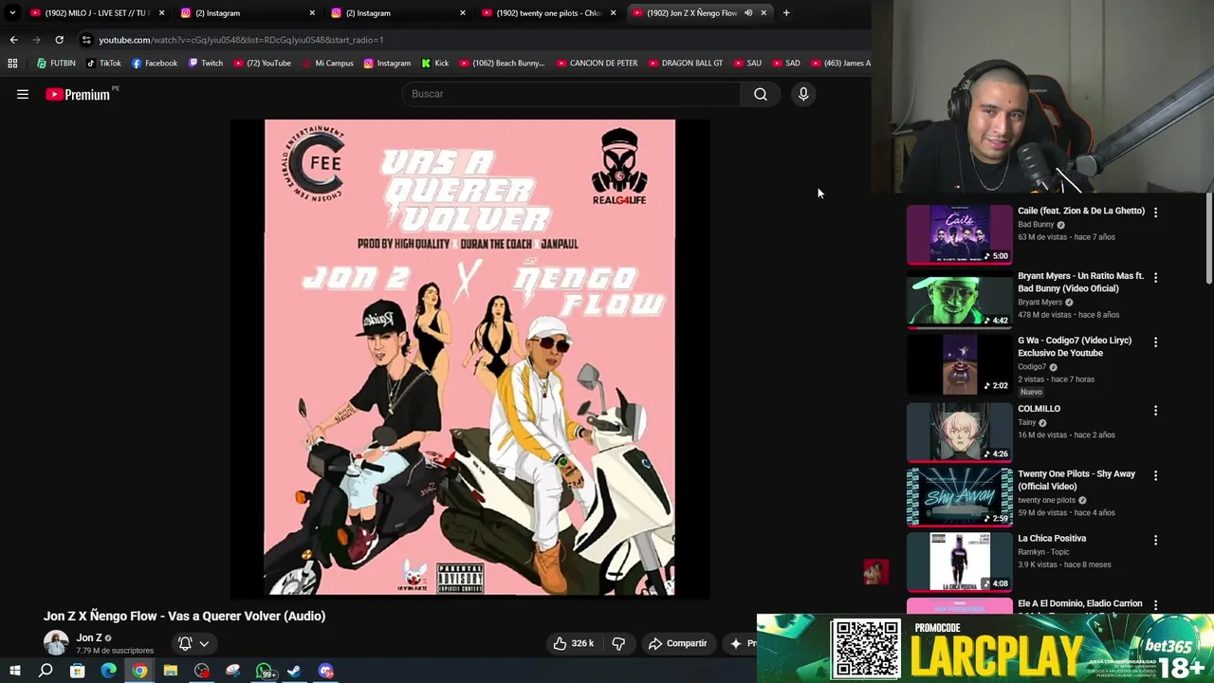Open options menu for Bryant Myers video
1214x683 pixels.
coord(1155,277)
